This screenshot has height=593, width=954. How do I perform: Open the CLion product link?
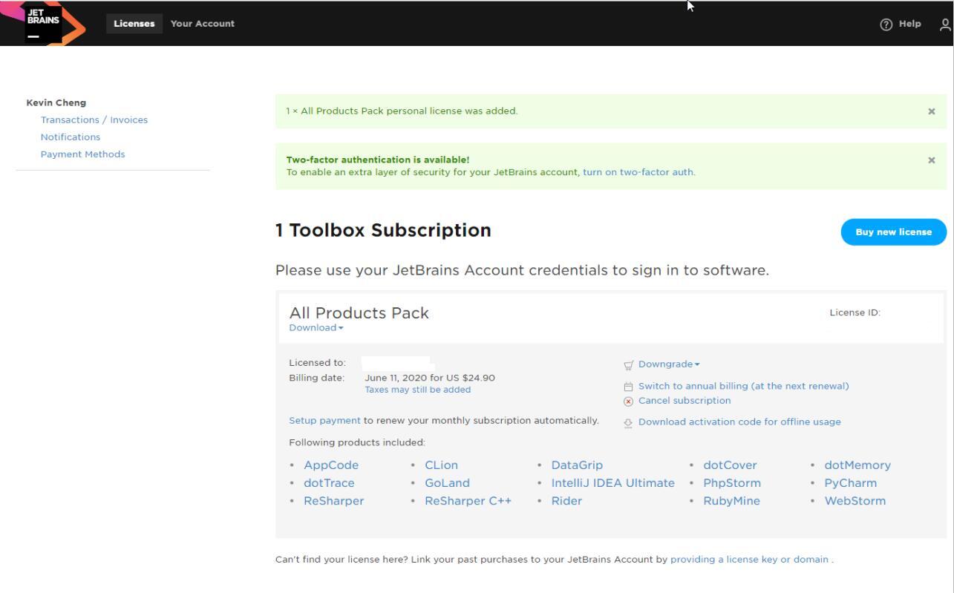442,465
